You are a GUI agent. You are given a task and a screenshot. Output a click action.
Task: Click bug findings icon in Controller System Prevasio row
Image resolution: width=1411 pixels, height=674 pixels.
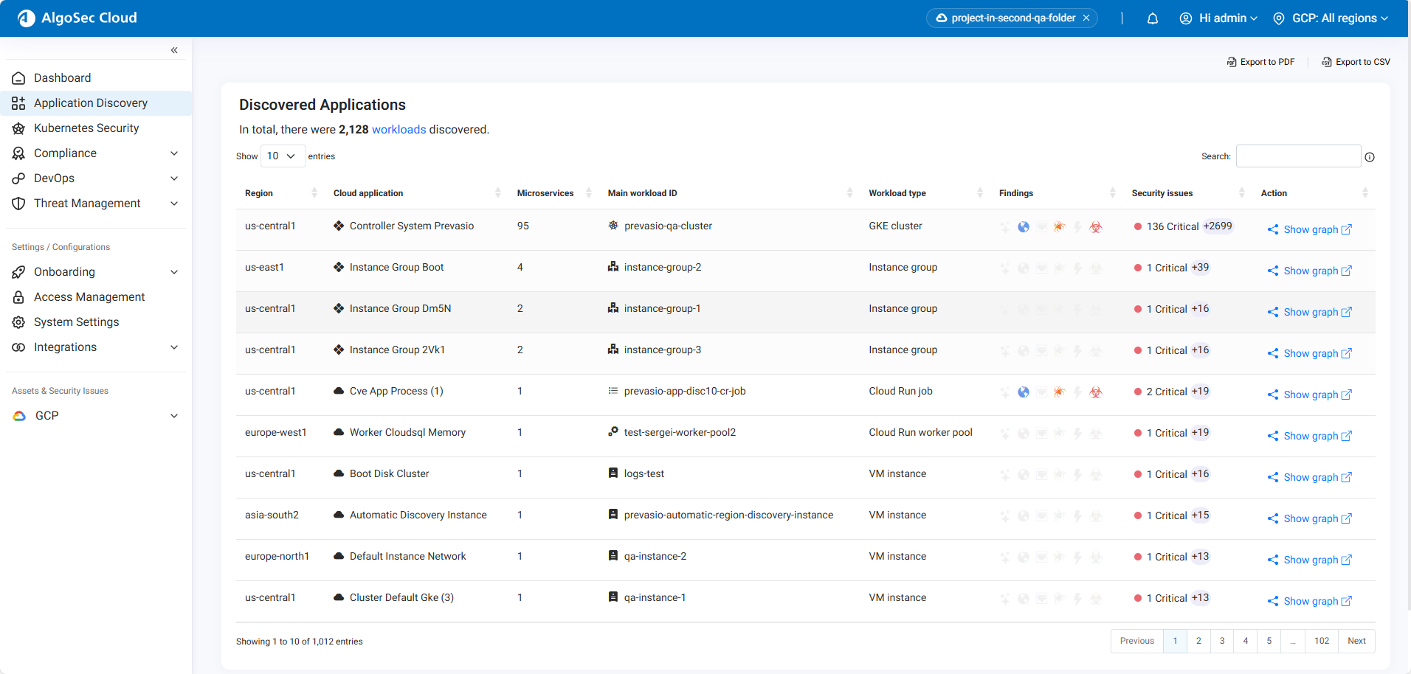(1059, 227)
